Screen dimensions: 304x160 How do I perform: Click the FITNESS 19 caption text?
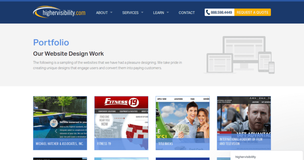(104, 144)
